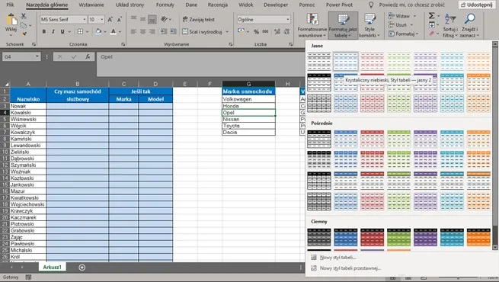Click the Font color A icon
The height and width of the screenshot is (282, 499).
point(114,31)
